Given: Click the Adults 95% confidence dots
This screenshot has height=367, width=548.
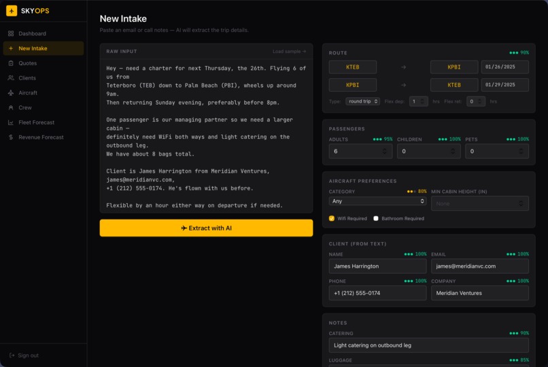Looking at the screenshot, I should coord(377,139).
